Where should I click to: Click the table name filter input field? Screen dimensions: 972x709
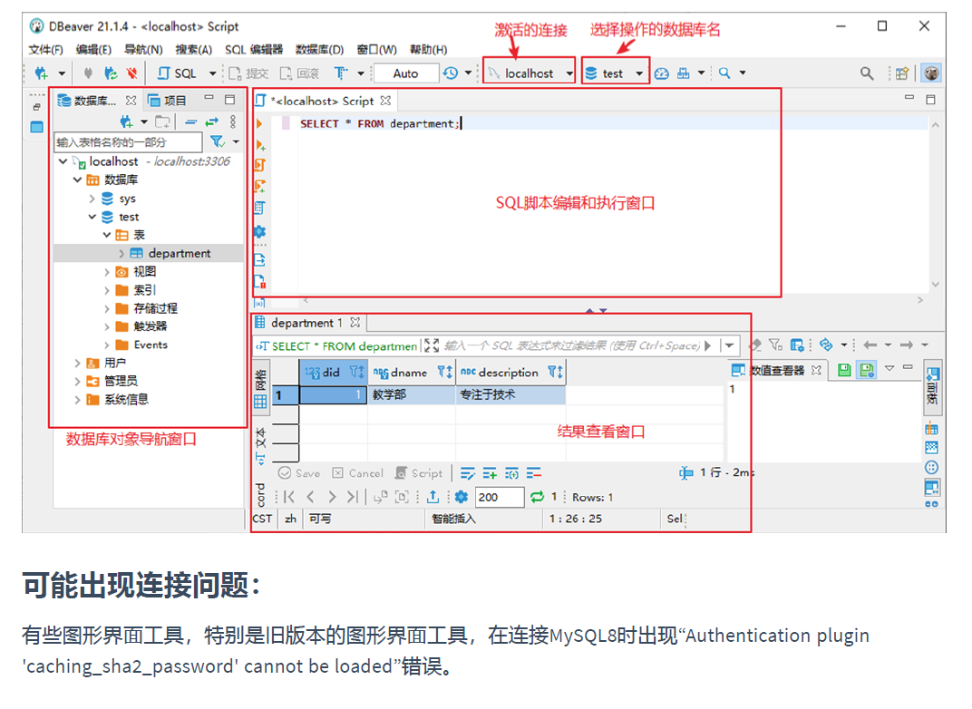click(129, 142)
